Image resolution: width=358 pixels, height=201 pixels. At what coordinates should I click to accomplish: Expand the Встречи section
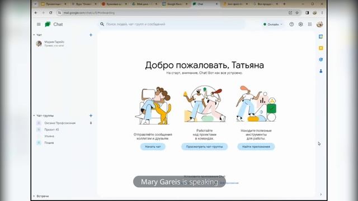click(x=34, y=196)
